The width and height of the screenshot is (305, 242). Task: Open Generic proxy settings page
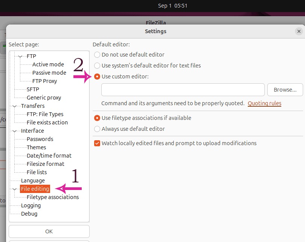44,98
